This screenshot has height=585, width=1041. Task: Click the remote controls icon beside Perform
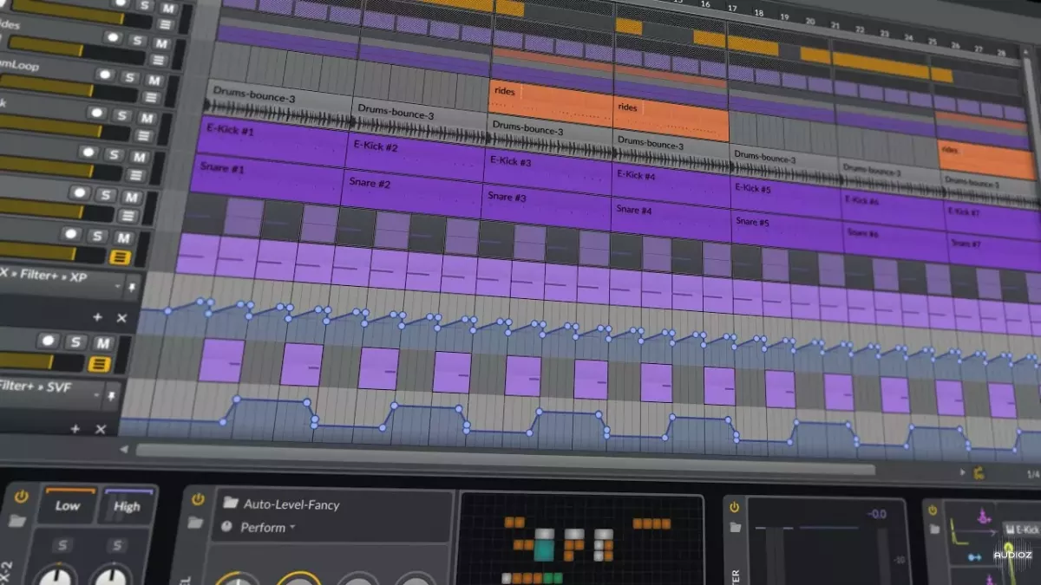(x=227, y=526)
